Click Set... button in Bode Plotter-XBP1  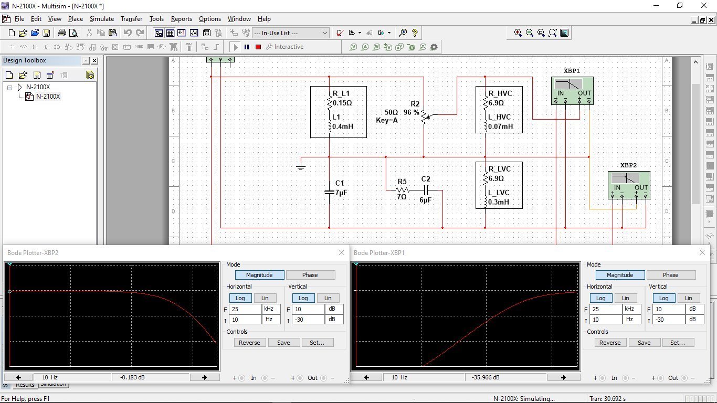[x=678, y=343]
